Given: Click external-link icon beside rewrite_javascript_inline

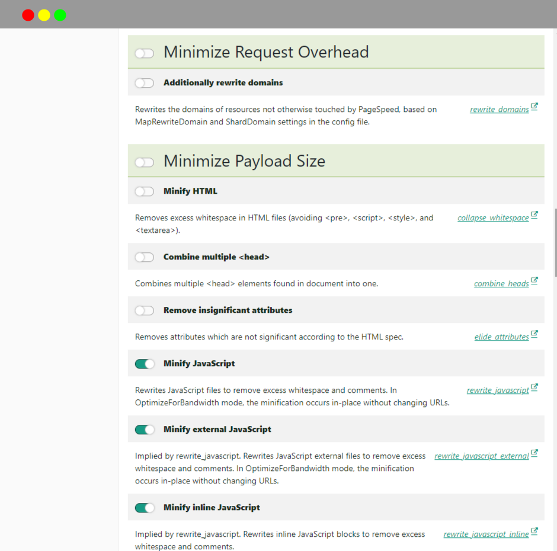Looking at the screenshot, I should click(x=534, y=531).
